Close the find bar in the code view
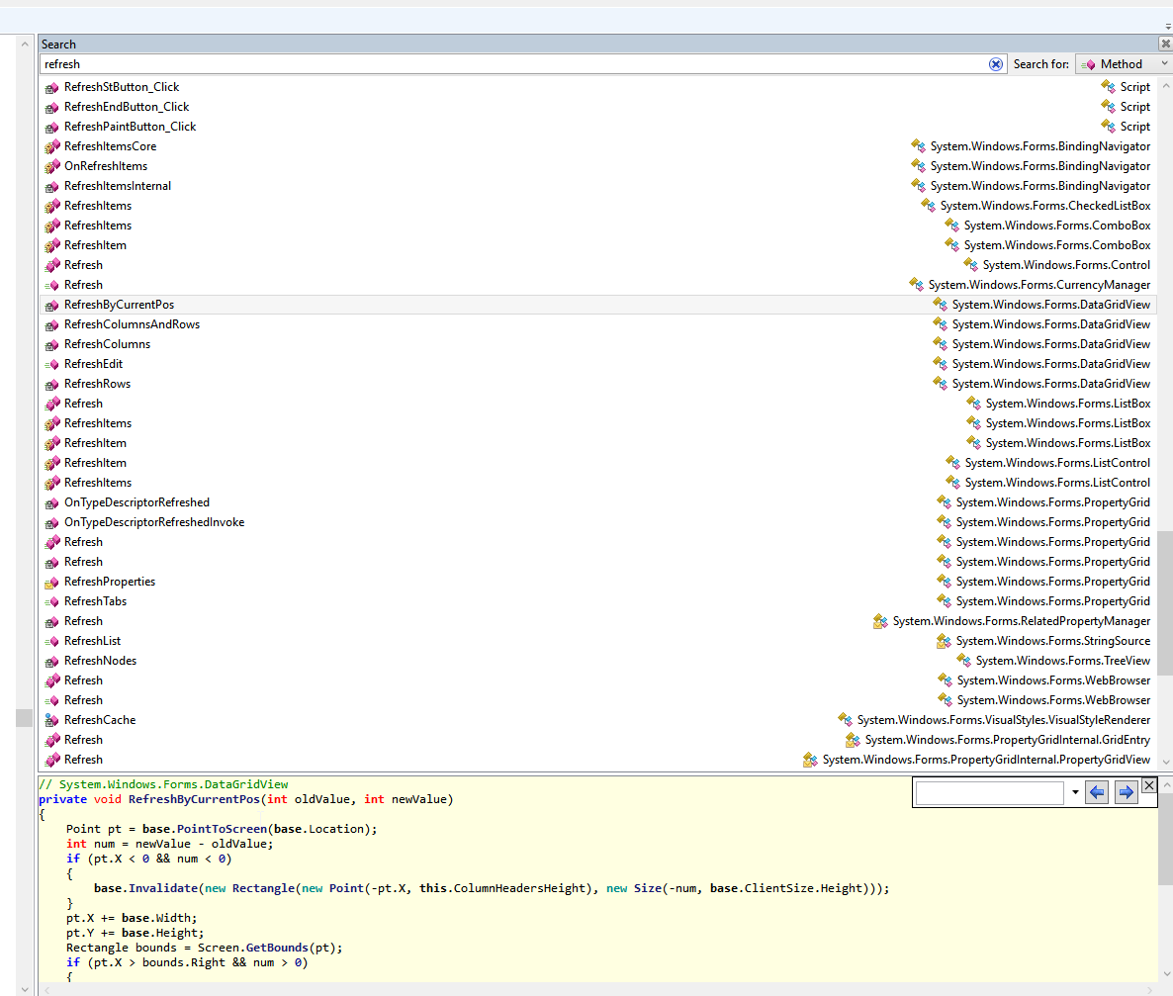 tap(1148, 785)
